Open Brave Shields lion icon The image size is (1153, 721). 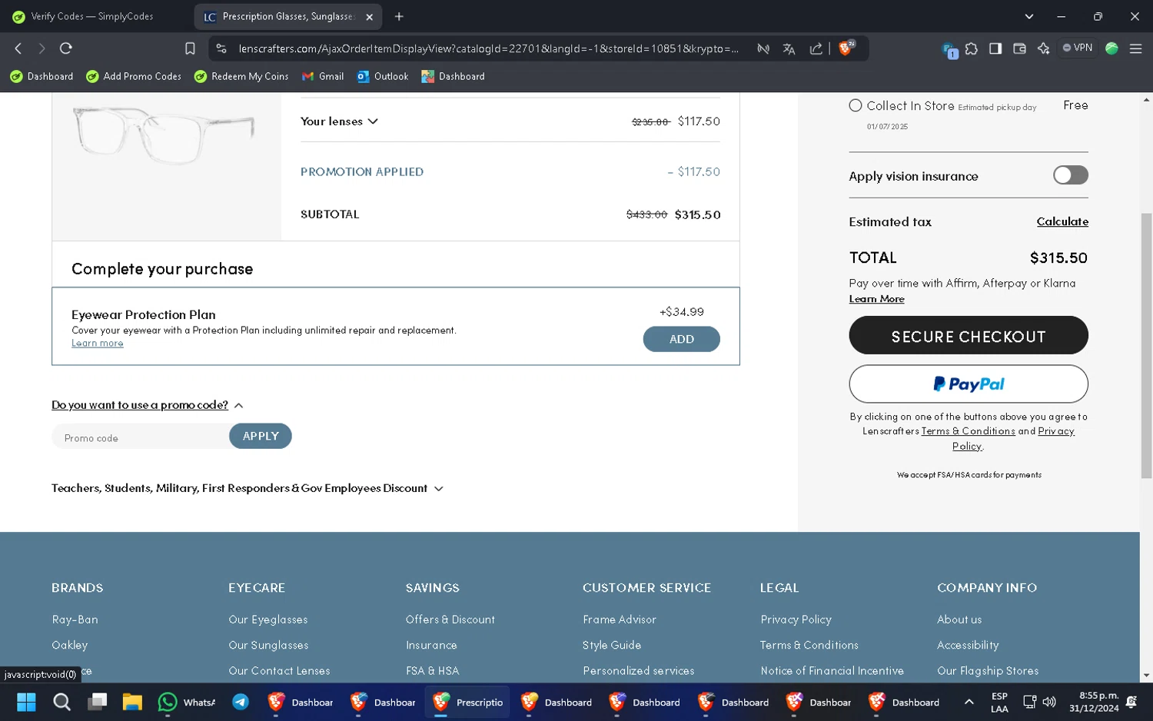[846, 48]
